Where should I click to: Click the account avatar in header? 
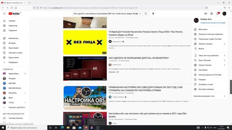[224, 14]
